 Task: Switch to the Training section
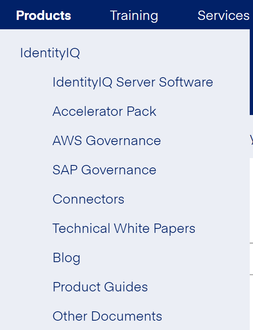(x=134, y=15)
